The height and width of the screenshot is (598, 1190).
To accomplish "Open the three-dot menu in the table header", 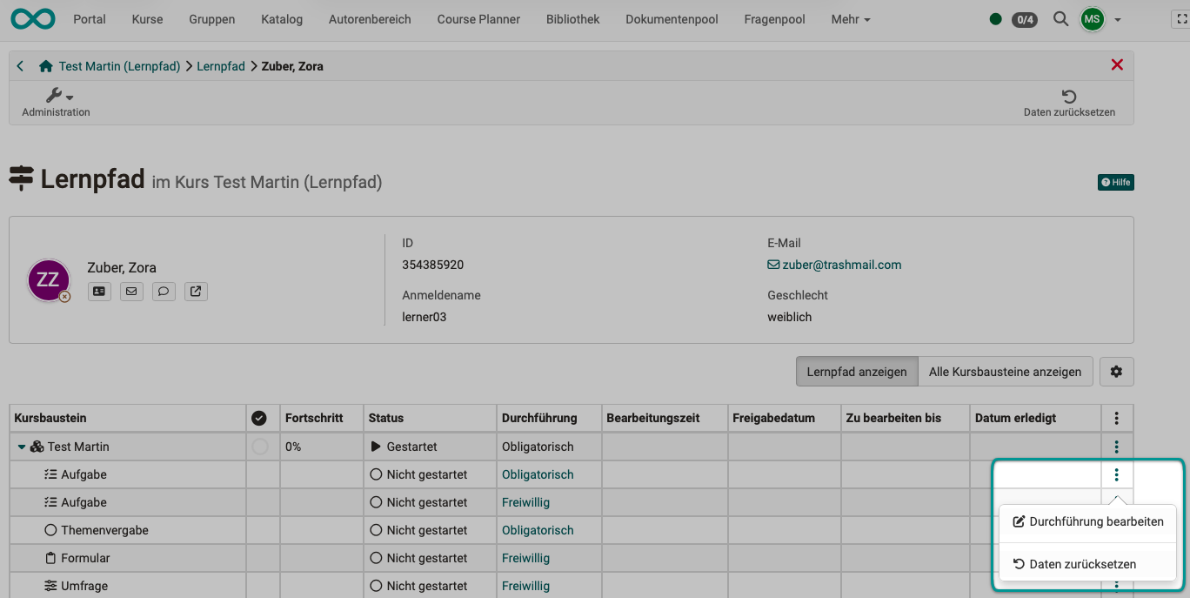I will [x=1117, y=418].
